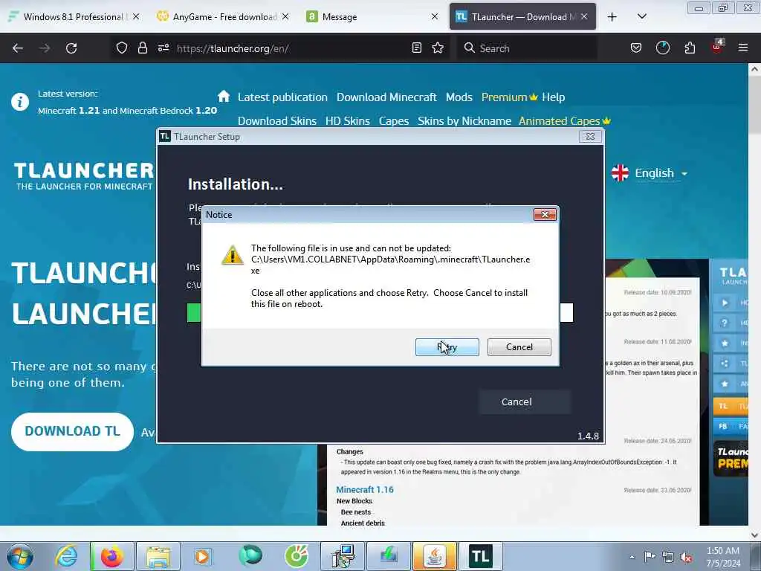Click the browser Search field
The height and width of the screenshot is (571, 761).
tap(527, 48)
